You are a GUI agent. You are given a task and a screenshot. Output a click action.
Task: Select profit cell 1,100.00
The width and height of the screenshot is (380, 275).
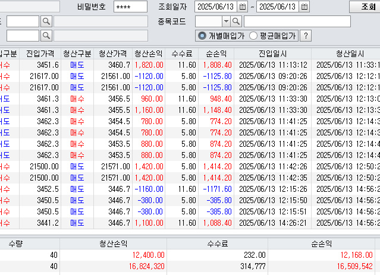click(149, 223)
